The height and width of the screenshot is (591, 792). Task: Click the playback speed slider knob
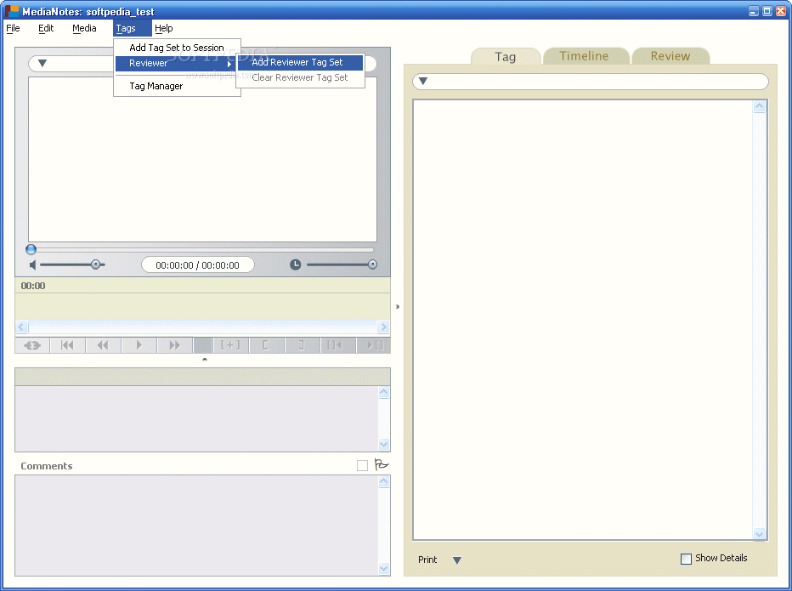[x=372, y=264]
